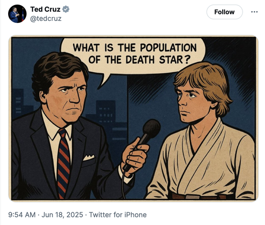Open the Ted Cruz display name link
Image resolution: width=265 pixels, height=225 pixels.
45,9
